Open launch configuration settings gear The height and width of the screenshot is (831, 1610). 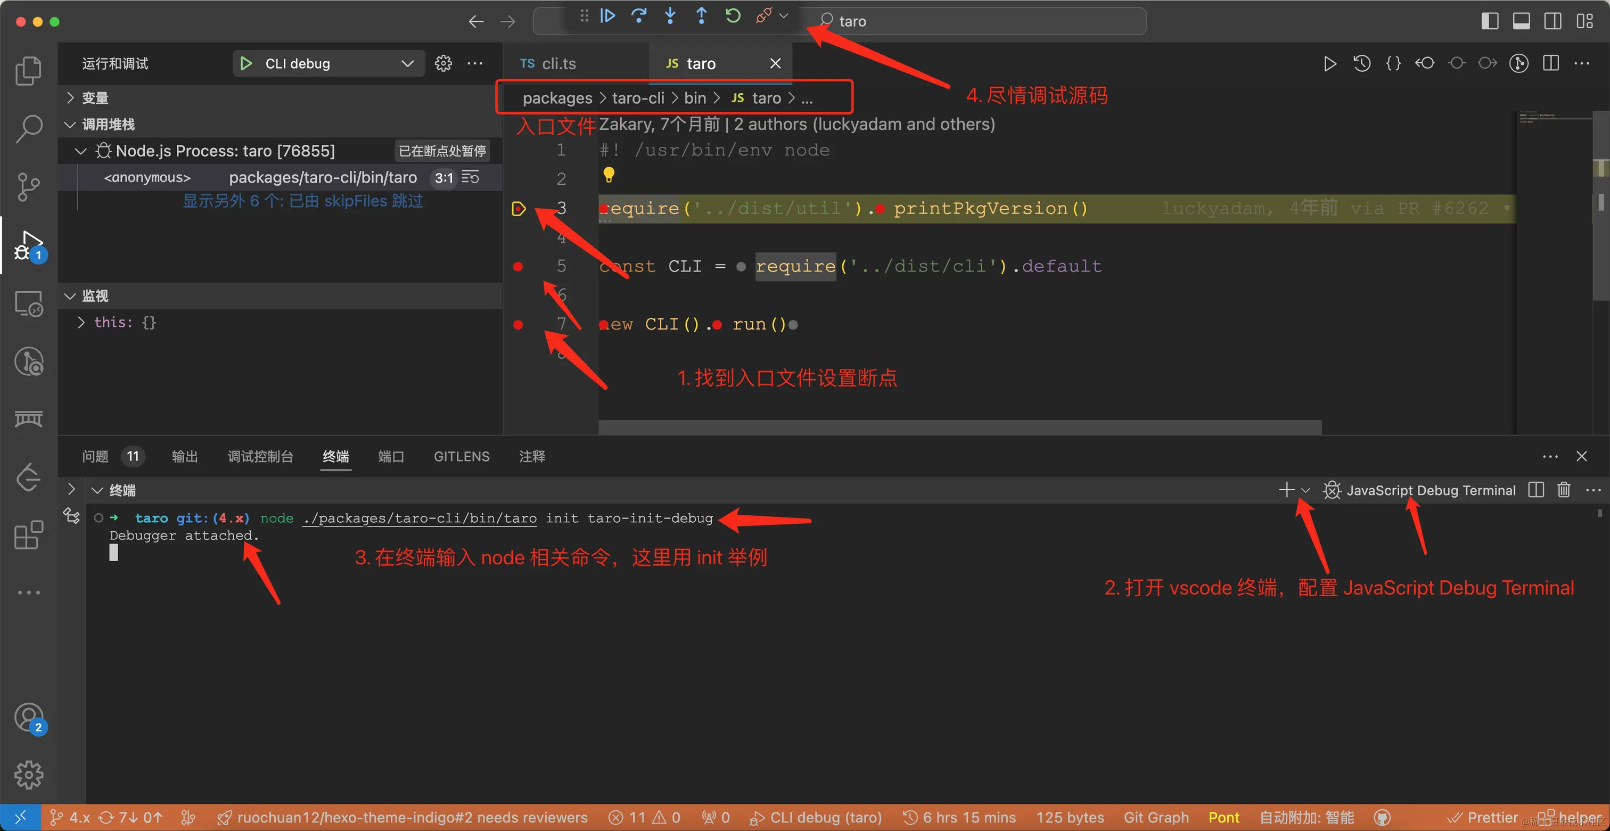click(x=443, y=63)
